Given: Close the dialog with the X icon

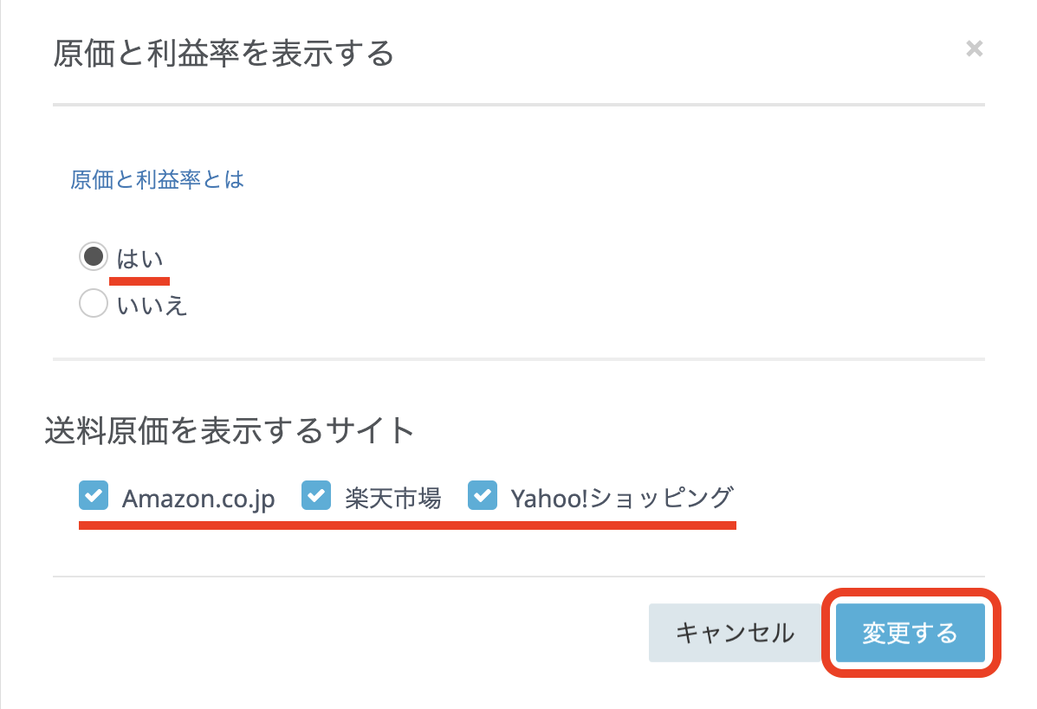Looking at the screenshot, I should 974,49.
